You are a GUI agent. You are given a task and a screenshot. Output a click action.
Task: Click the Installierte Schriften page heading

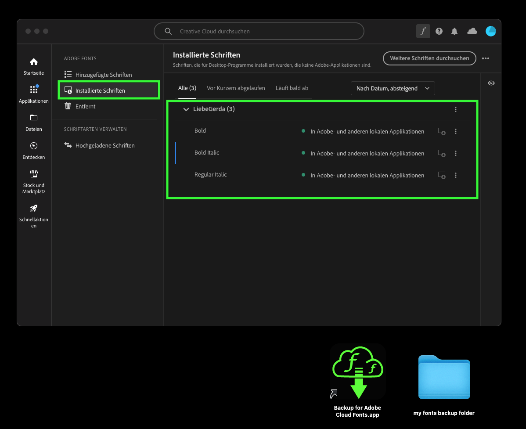[x=207, y=55]
